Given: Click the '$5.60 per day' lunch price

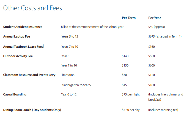Looking at the screenshot, I should 131,110.
